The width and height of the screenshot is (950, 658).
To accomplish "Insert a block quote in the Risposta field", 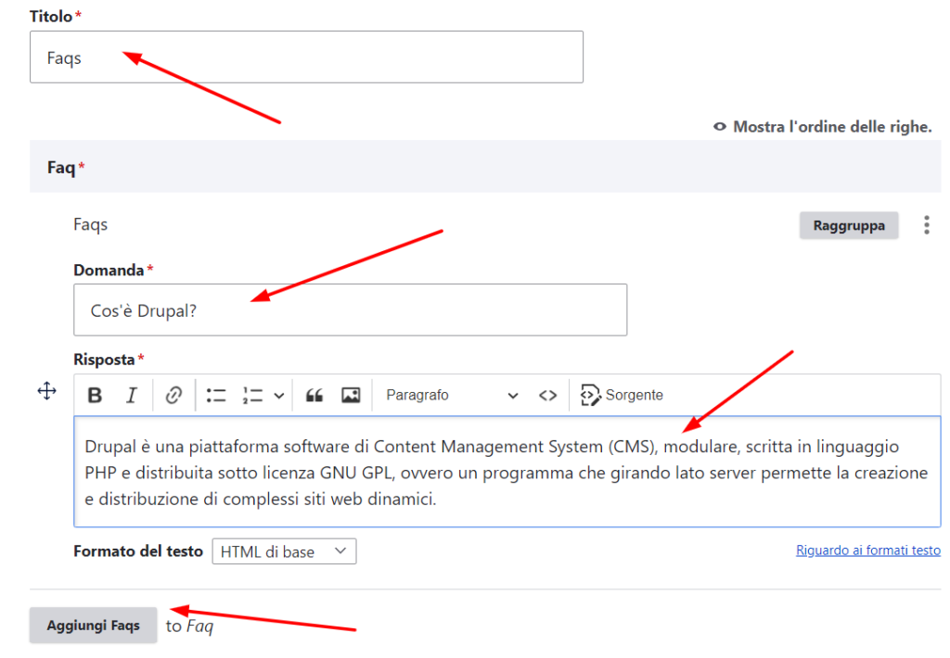I will [314, 395].
